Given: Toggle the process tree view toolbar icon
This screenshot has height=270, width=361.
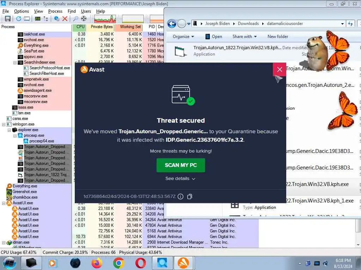Looking at the screenshot, I should click(45, 19).
